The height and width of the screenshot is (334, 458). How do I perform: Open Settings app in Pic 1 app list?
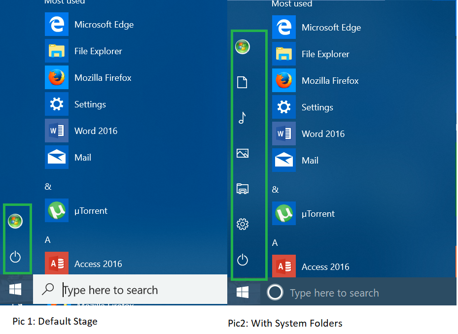pos(75,104)
